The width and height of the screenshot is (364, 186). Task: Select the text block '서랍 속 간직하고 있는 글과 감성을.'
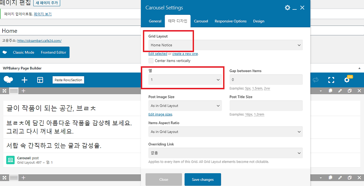(x=54, y=146)
